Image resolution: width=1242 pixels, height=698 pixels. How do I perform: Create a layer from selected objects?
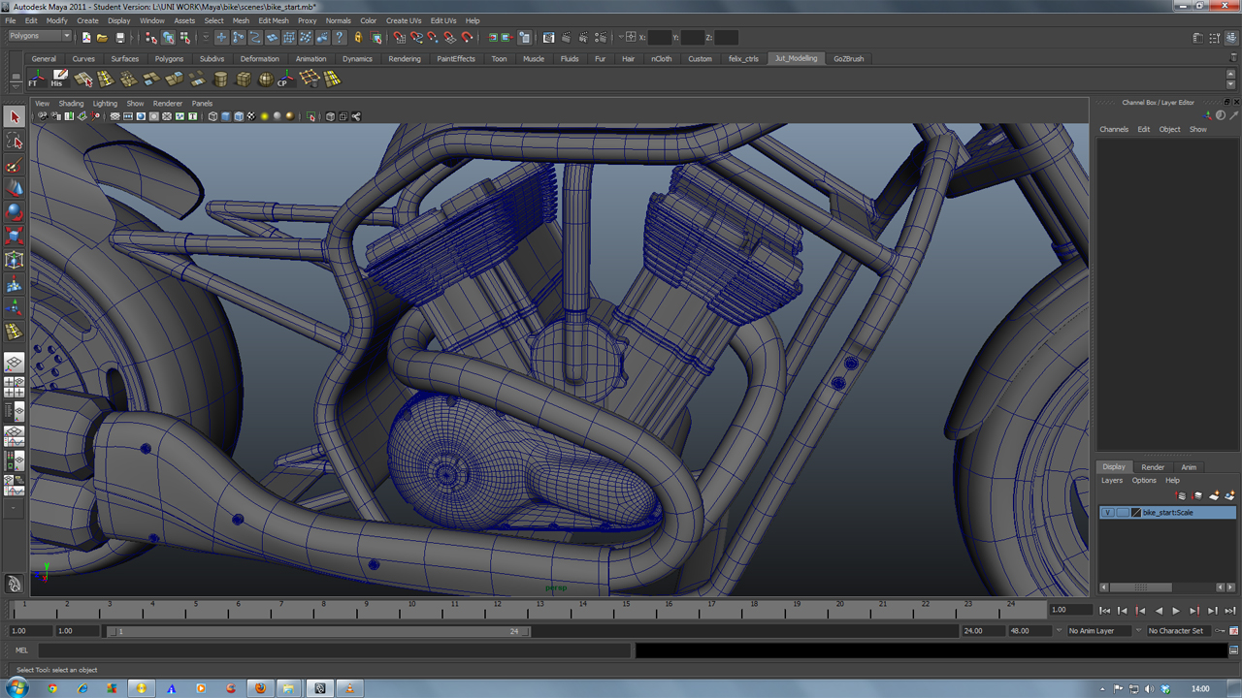click(1228, 495)
